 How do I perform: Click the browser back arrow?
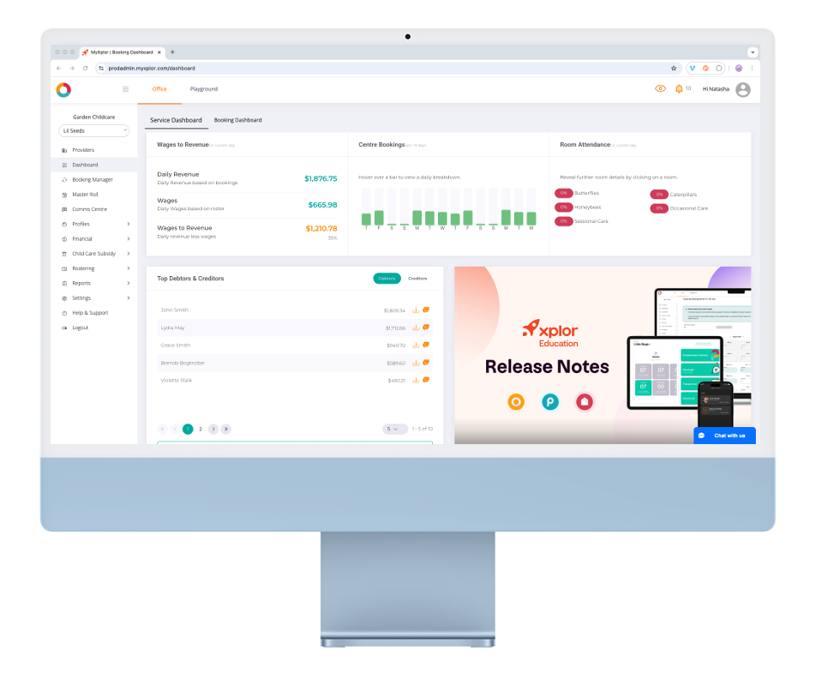pyautogui.click(x=59, y=69)
